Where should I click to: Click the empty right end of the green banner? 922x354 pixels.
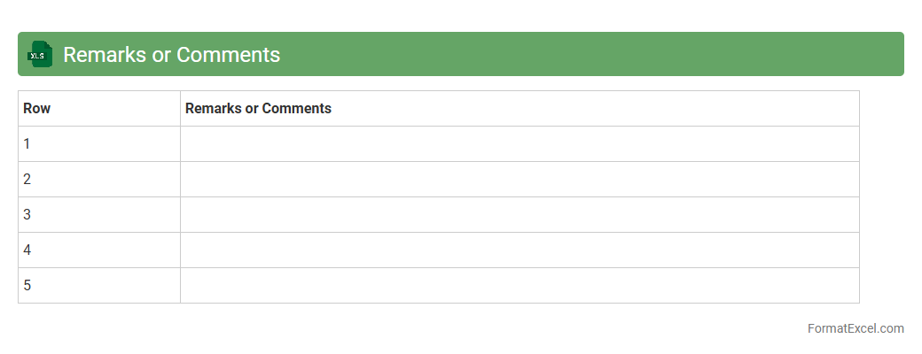click(709, 54)
